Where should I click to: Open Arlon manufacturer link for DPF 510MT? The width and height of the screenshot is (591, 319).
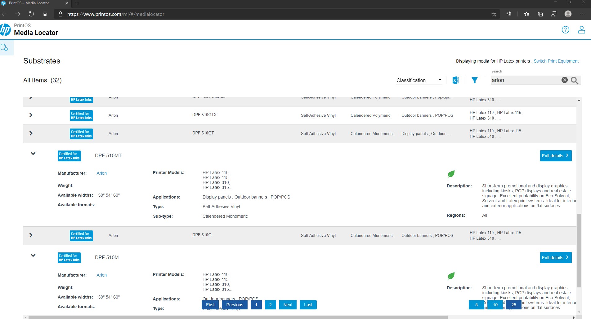click(101, 173)
